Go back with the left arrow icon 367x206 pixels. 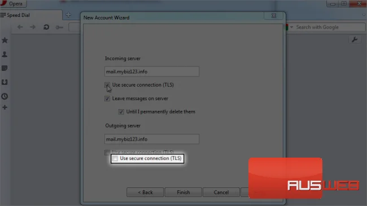coord(20,27)
